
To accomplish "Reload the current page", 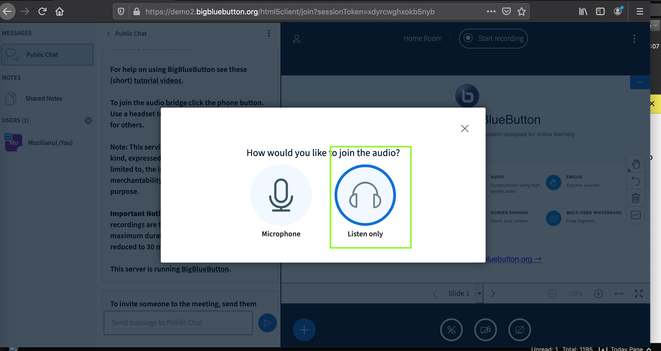I will [42, 11].
